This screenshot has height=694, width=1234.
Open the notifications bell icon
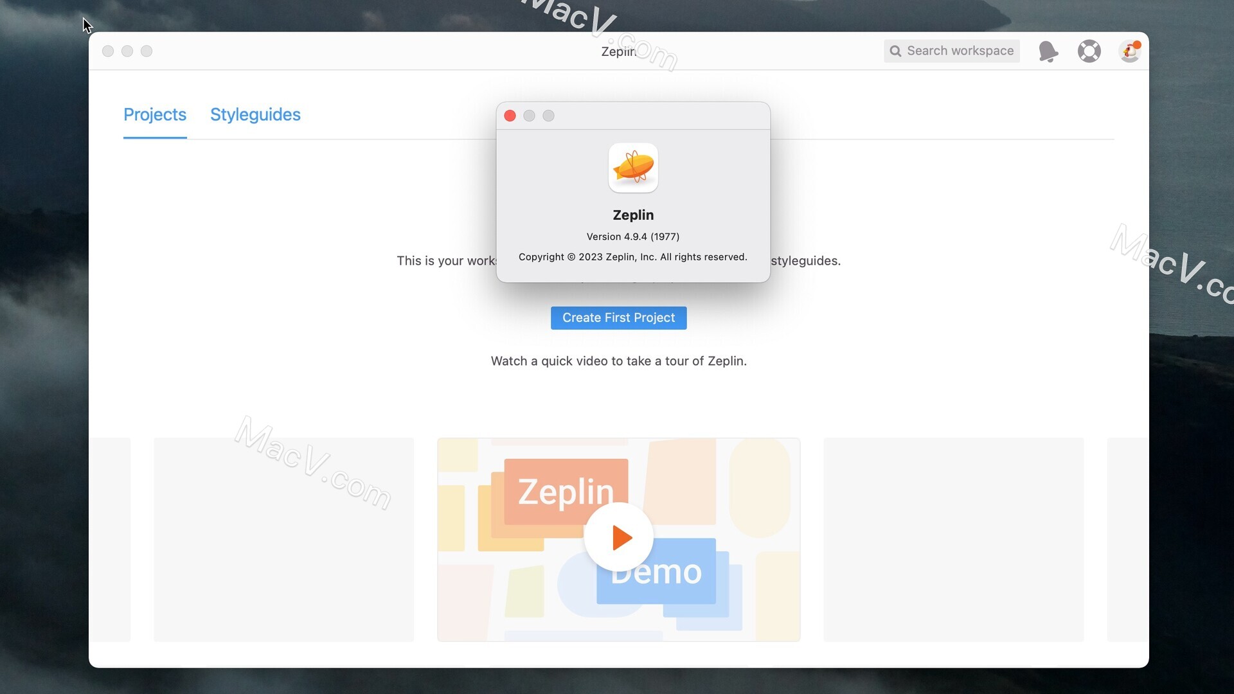1048,51
